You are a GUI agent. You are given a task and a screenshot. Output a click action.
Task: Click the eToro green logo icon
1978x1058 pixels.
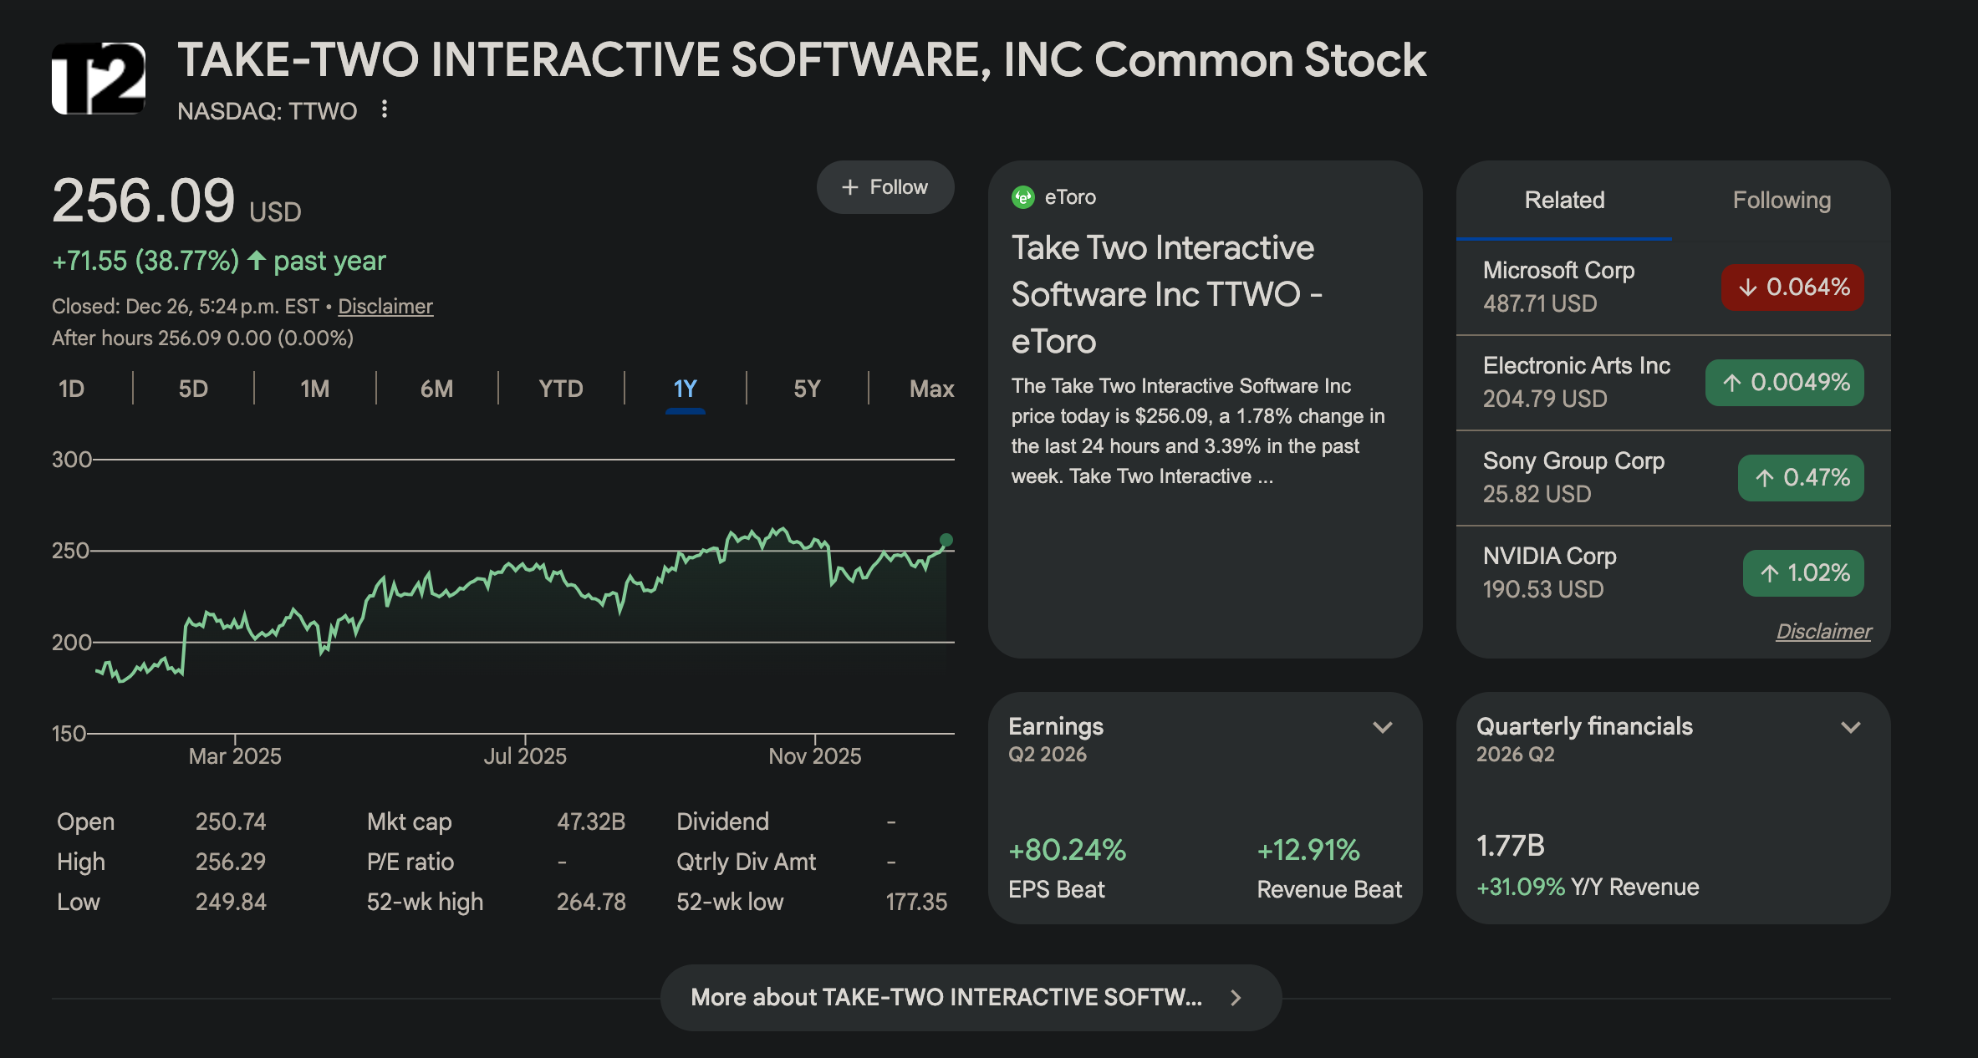coord(1022,197)
